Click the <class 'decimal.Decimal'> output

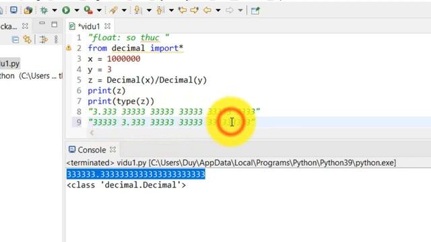126,185
